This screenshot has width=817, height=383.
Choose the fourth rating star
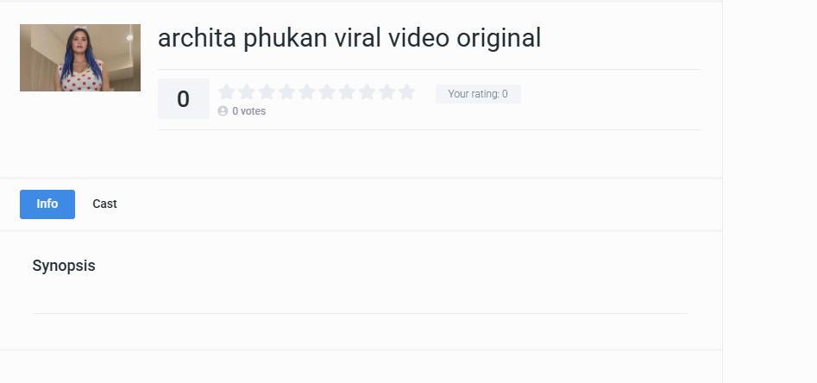286,92
